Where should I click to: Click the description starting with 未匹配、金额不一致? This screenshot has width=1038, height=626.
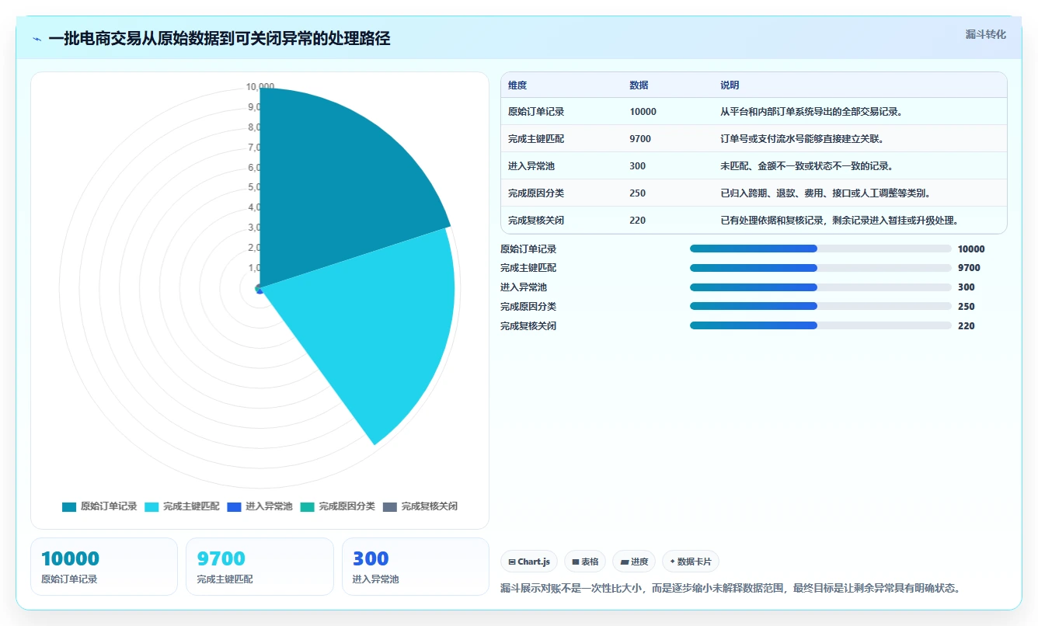tap(806, 166)
